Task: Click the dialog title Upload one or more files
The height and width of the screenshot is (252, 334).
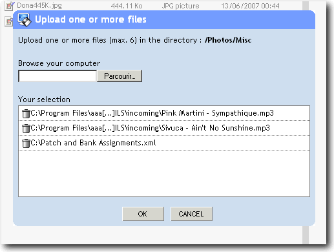Action: (x=90, y=19)
